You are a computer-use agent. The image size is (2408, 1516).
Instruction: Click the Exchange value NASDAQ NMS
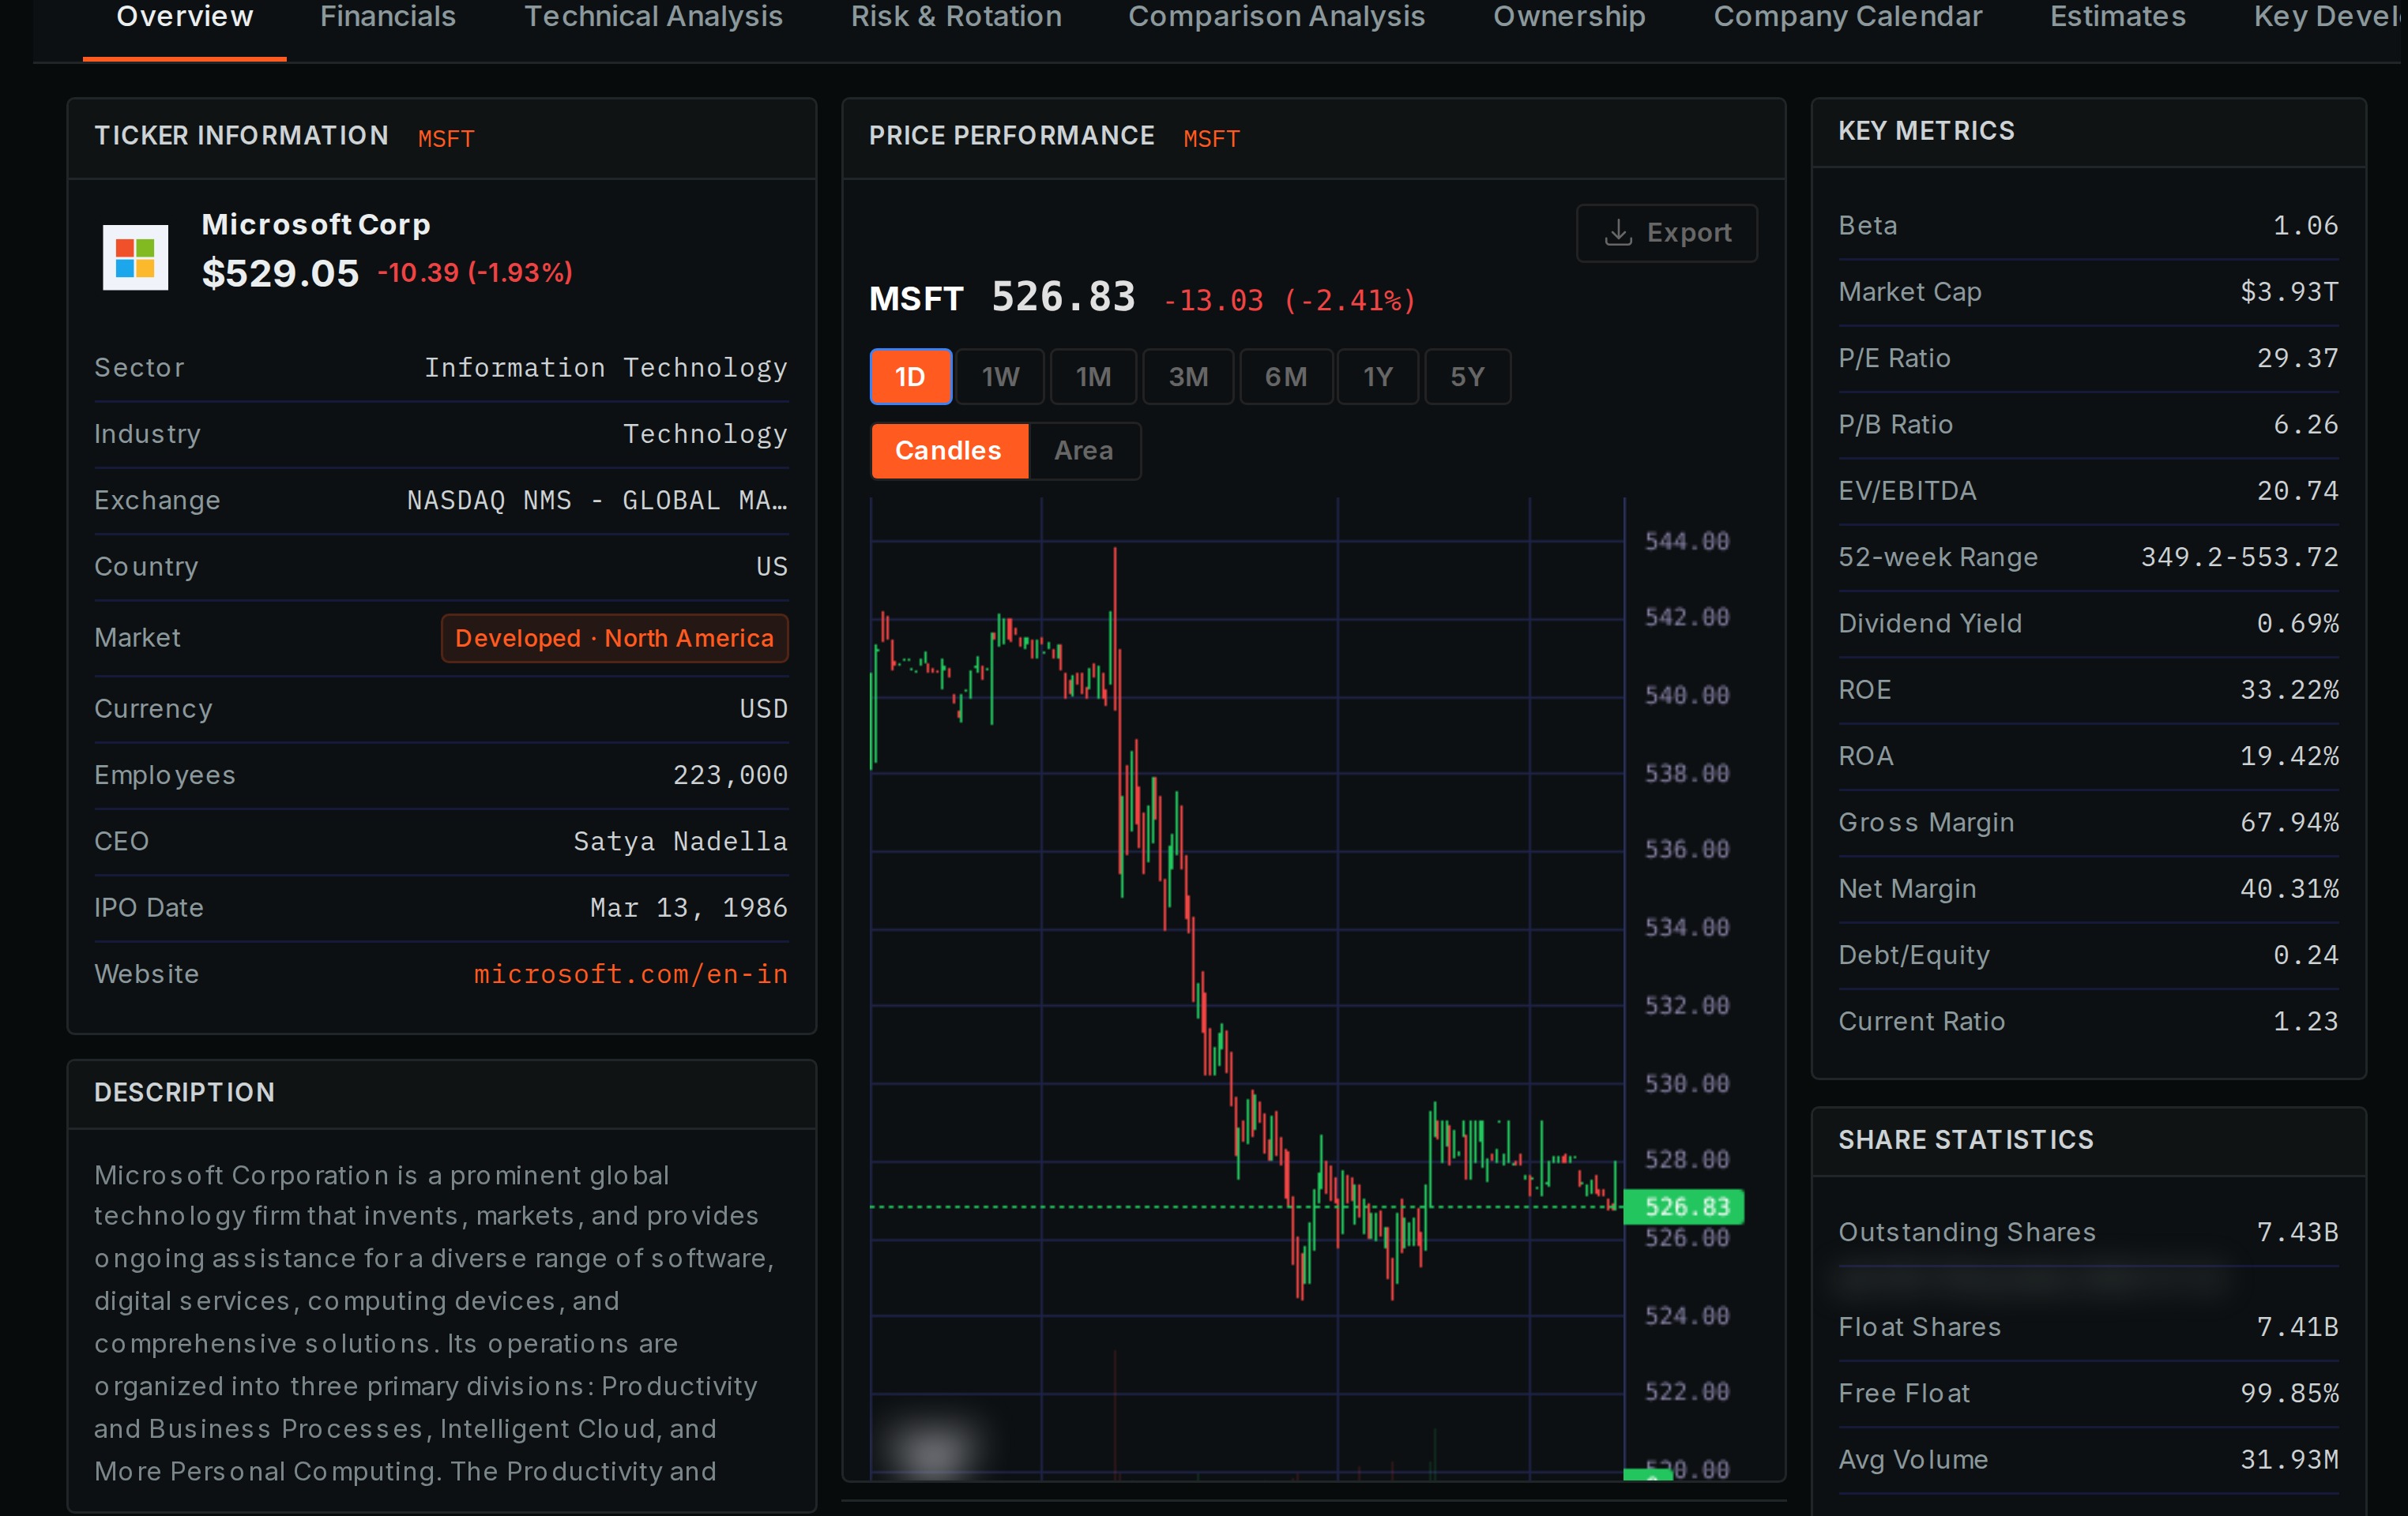pos(597,501)
